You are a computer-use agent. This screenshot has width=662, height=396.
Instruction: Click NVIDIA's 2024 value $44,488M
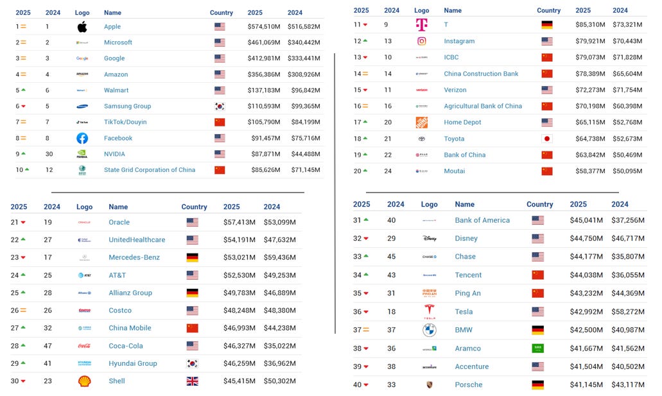[306, 154]
